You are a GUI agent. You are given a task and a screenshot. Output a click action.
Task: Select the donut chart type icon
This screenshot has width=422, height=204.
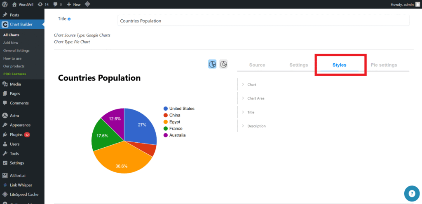click(x=223, y=64)
